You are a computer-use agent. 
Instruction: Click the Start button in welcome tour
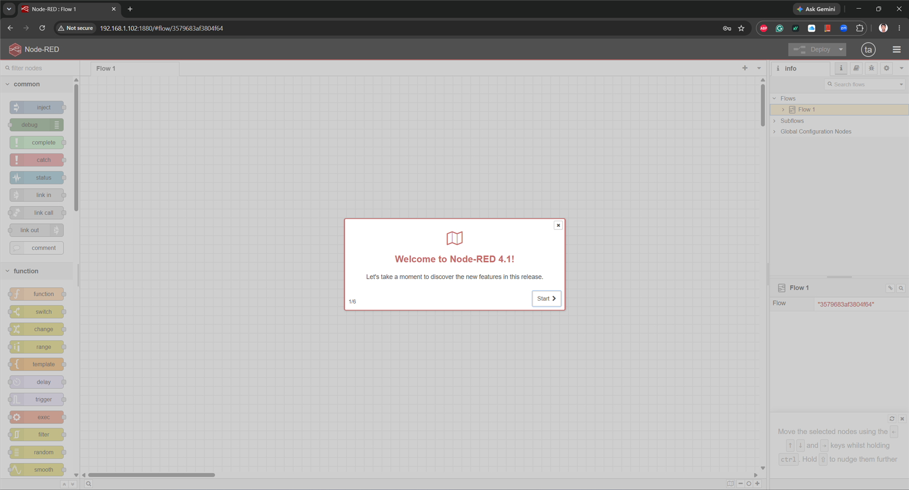coord(546,299)
